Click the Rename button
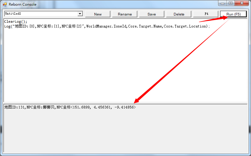Screen dimensions: 251x156 click(125, 14)
